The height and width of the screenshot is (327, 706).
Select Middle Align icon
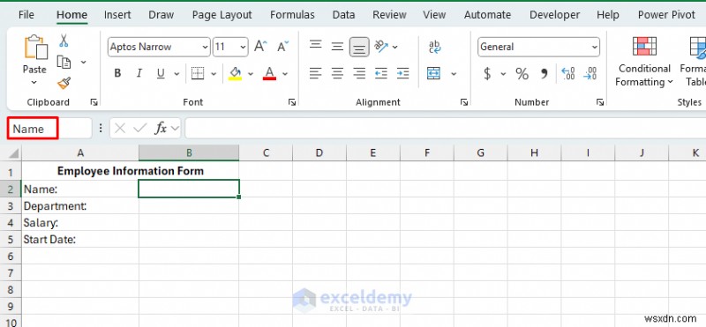[x=337, y=47]
